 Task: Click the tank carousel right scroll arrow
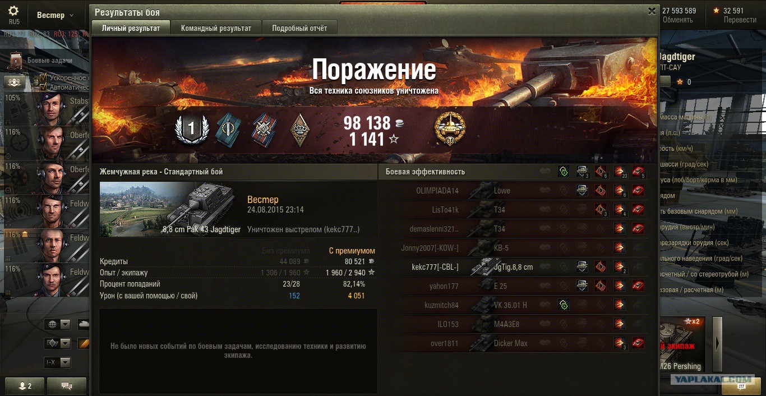coord(717,343)
